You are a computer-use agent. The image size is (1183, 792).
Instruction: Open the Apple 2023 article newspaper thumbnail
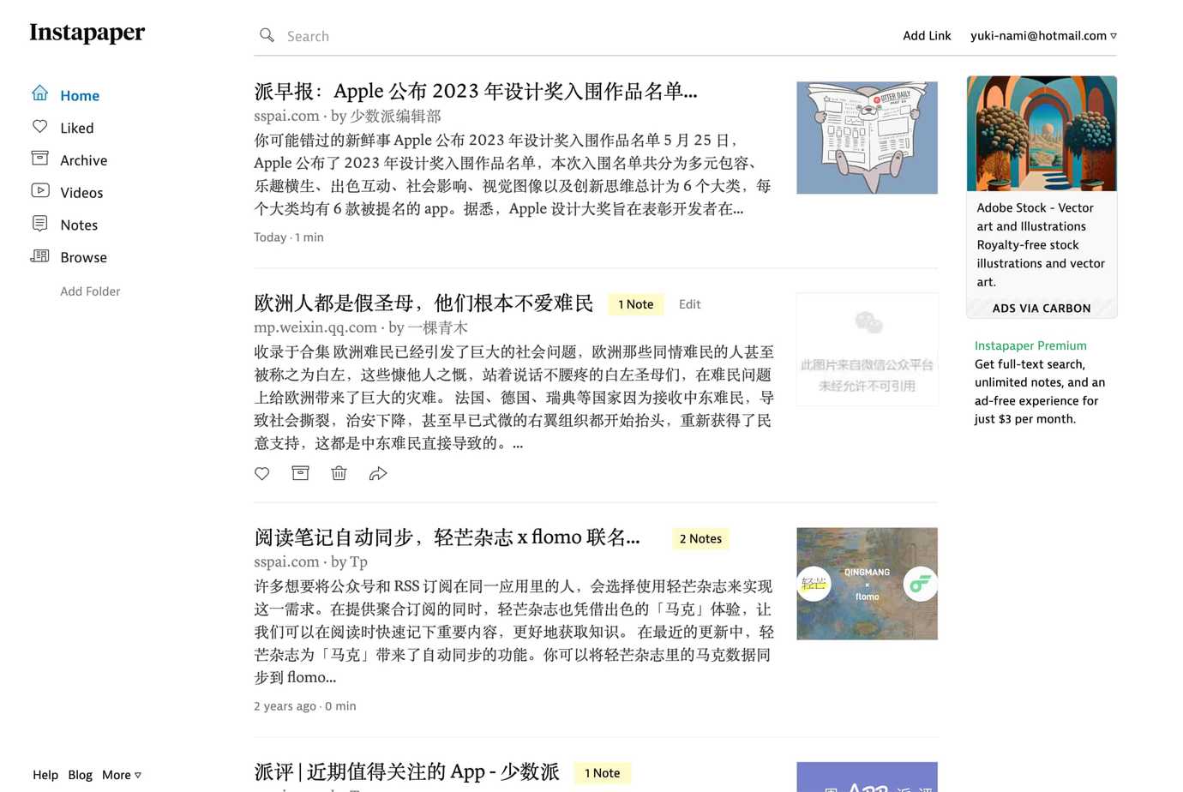coord(867,138)
